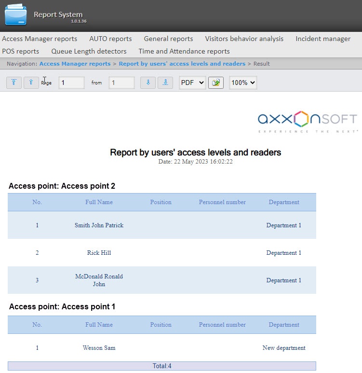Open the PDF export format dropdown

192,83
